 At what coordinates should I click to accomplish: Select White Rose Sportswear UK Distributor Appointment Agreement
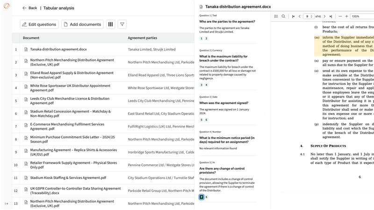point(70,88)
